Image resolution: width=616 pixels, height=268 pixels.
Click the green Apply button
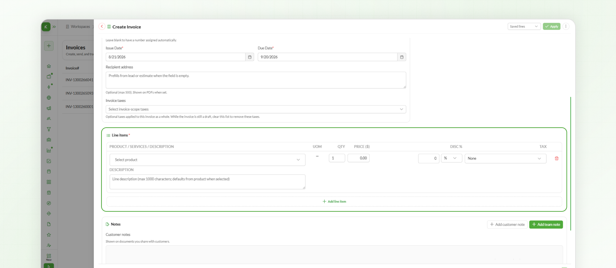(551, 26)
